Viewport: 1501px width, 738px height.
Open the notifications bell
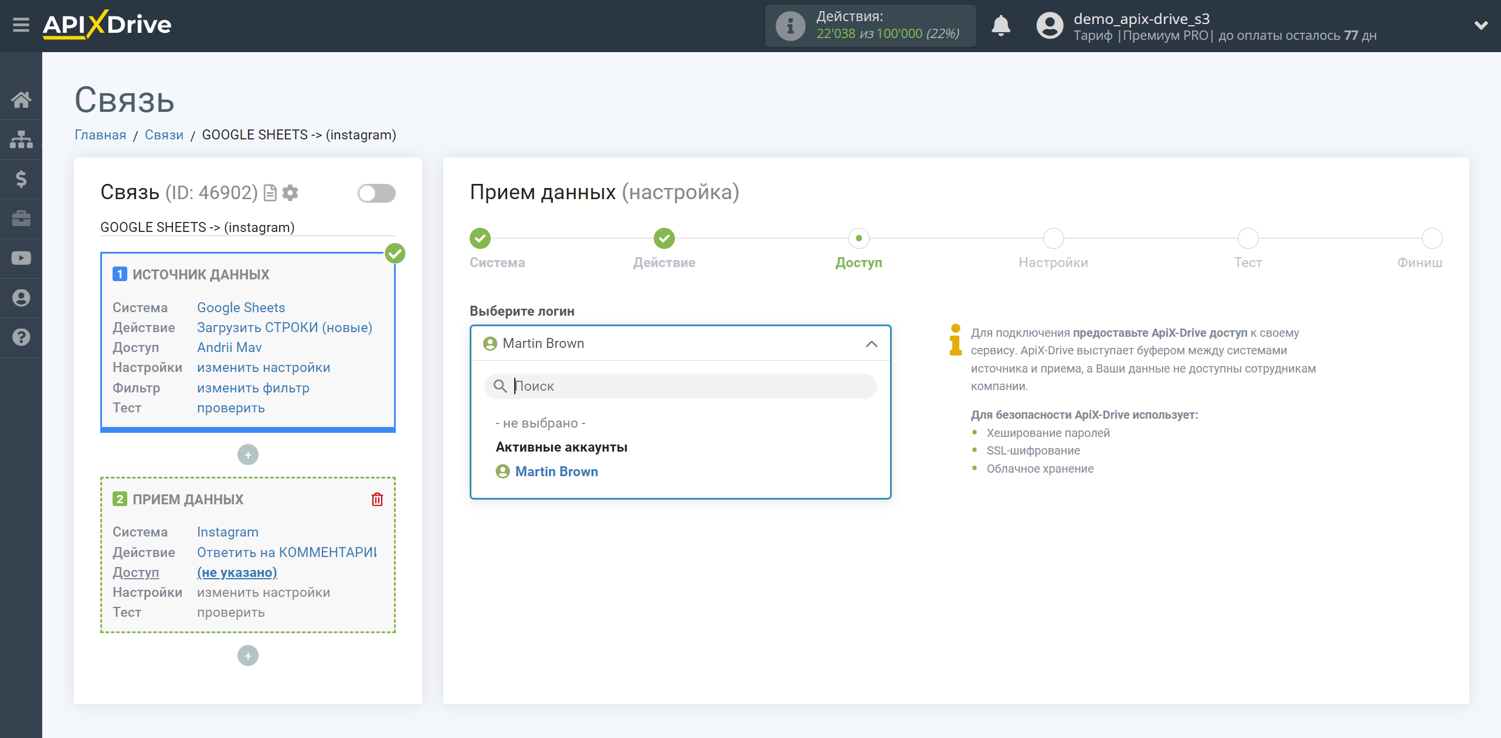click(1001, 26)
